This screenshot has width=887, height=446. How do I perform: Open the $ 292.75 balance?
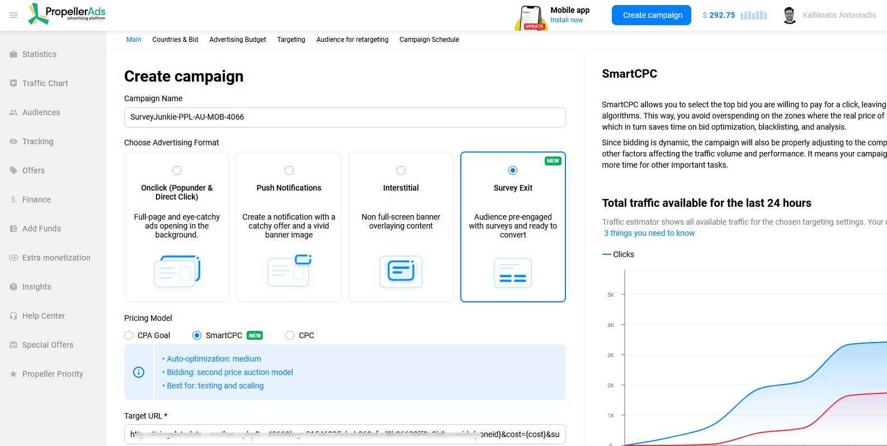coord(719,15)
